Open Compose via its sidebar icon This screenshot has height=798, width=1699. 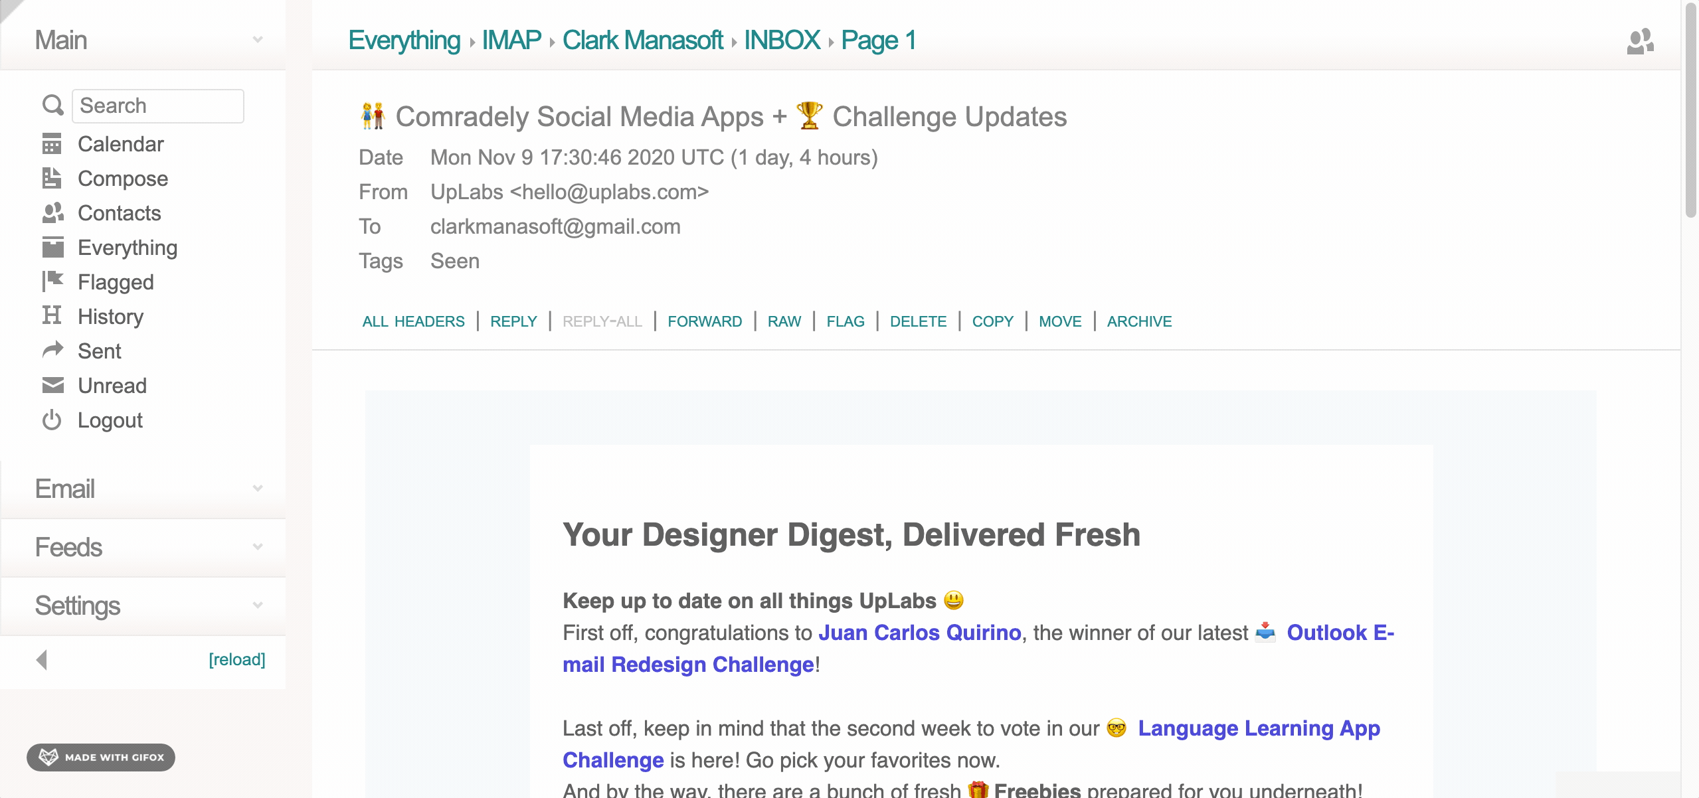pos(52,179)
